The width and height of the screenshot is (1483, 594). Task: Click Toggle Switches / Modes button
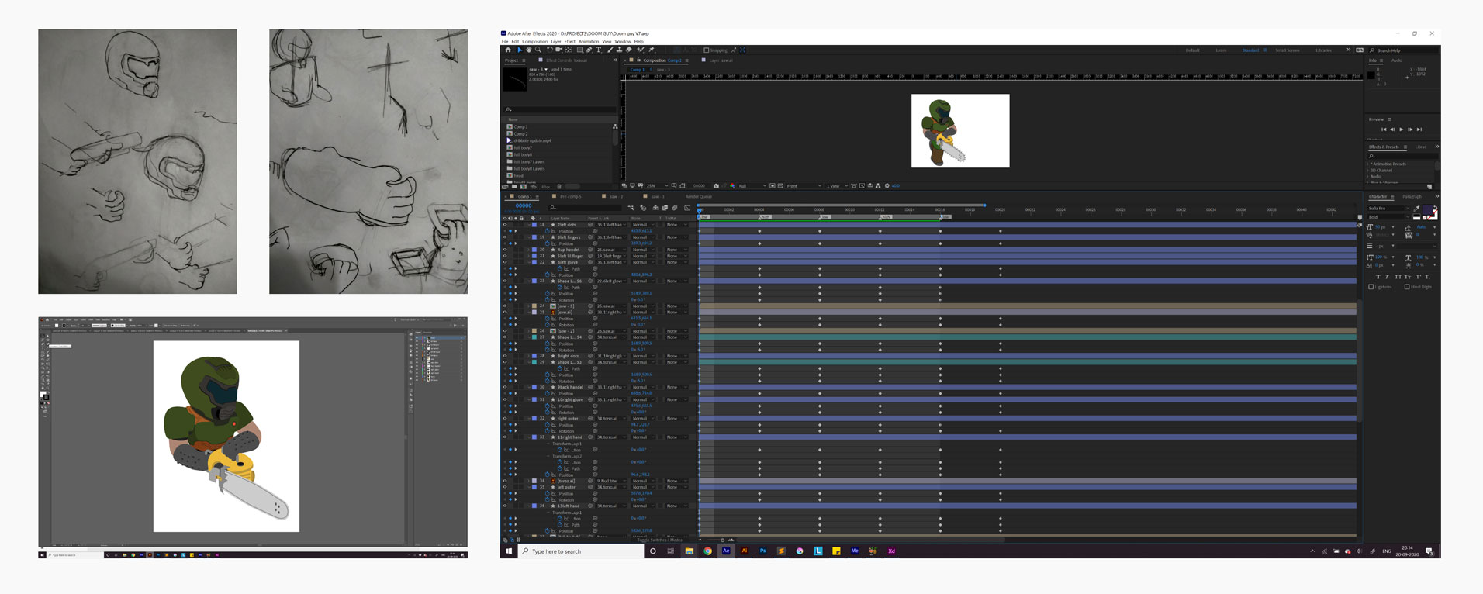pyautogui.click(x=659, y=540)
